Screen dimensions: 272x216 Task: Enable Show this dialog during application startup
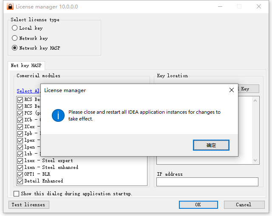point(16,194)
